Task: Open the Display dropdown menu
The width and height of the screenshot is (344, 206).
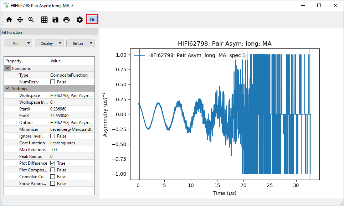Action: click(x=49, y=43)
